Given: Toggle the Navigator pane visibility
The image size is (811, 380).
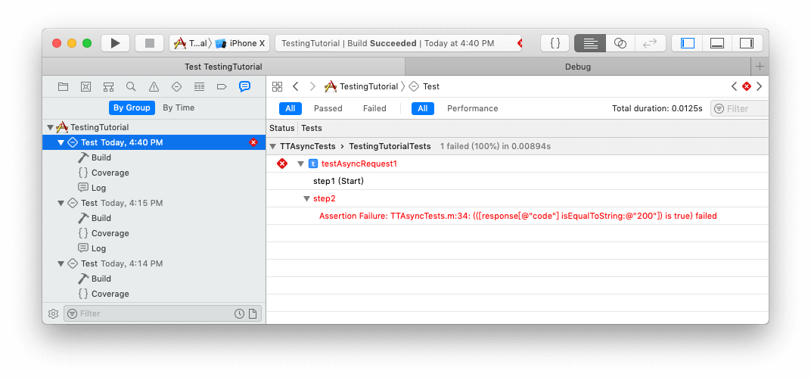Looking at the screenshot, I should (x=688, y=43).
